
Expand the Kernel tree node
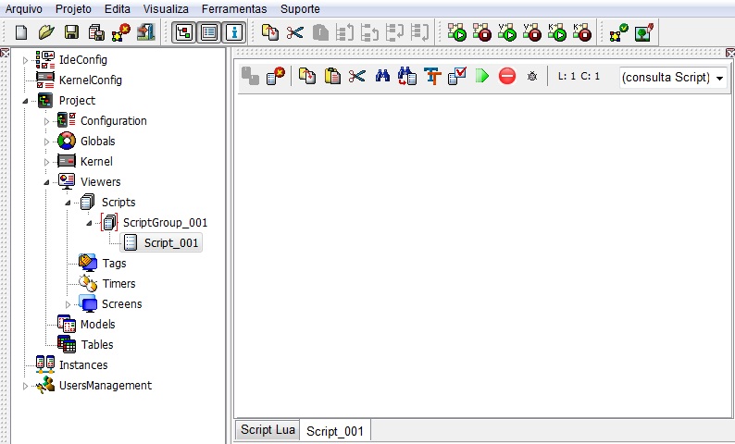click(46, 162)
